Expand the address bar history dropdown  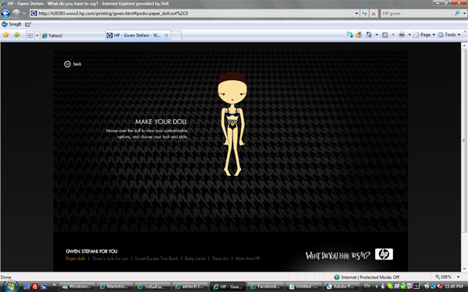[x=356, y=13]
